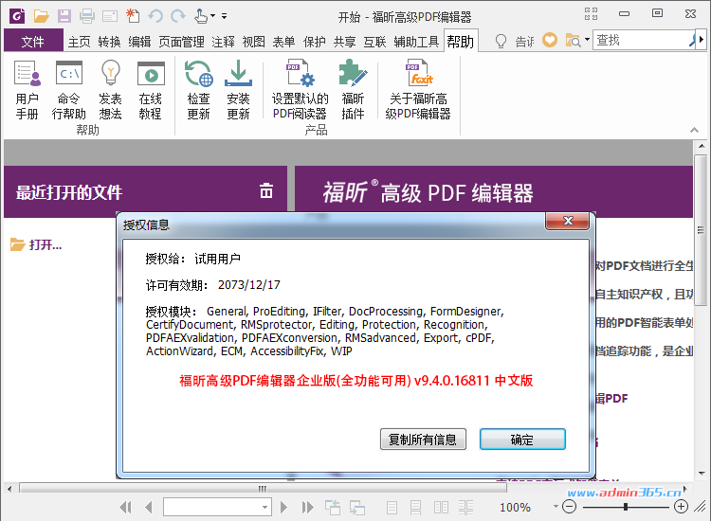Expand the customize quick access toolbar arrow

coord(224,16)
